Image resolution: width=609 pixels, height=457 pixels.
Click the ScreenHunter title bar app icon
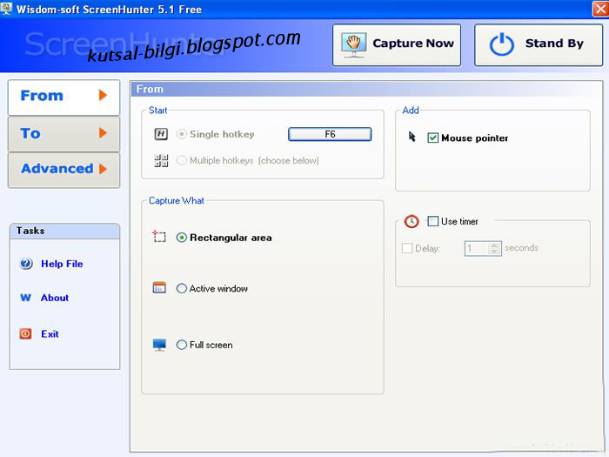click(x=6, y=8)
